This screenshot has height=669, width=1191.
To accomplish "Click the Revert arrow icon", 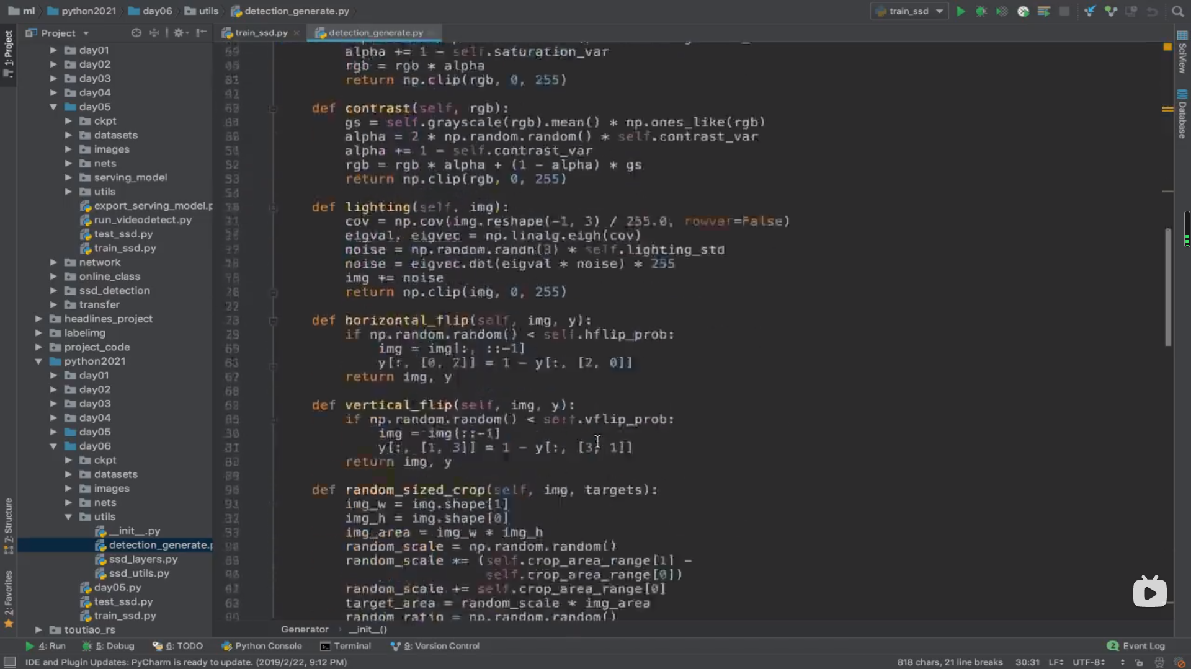I will [x=1153, y=11].
